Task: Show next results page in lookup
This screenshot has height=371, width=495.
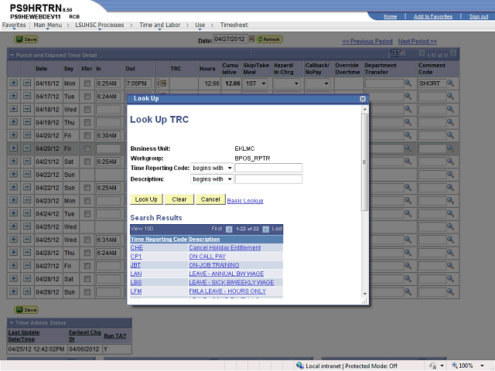Action: 266,229
